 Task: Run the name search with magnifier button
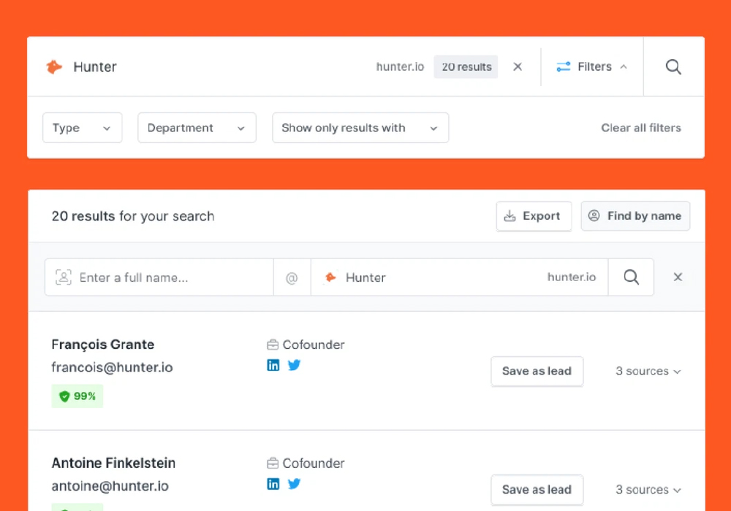[631, 277]
